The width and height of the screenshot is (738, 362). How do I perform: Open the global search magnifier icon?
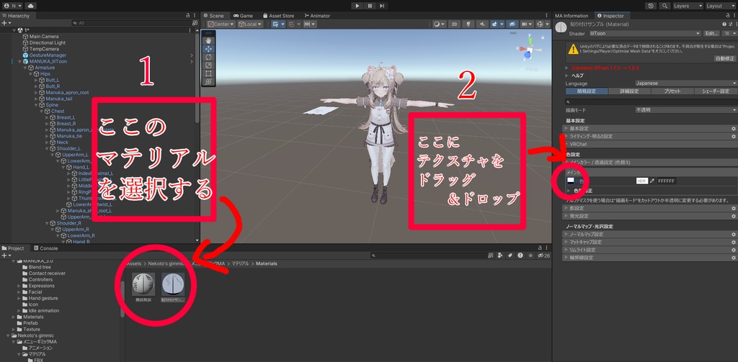[664, 6]
